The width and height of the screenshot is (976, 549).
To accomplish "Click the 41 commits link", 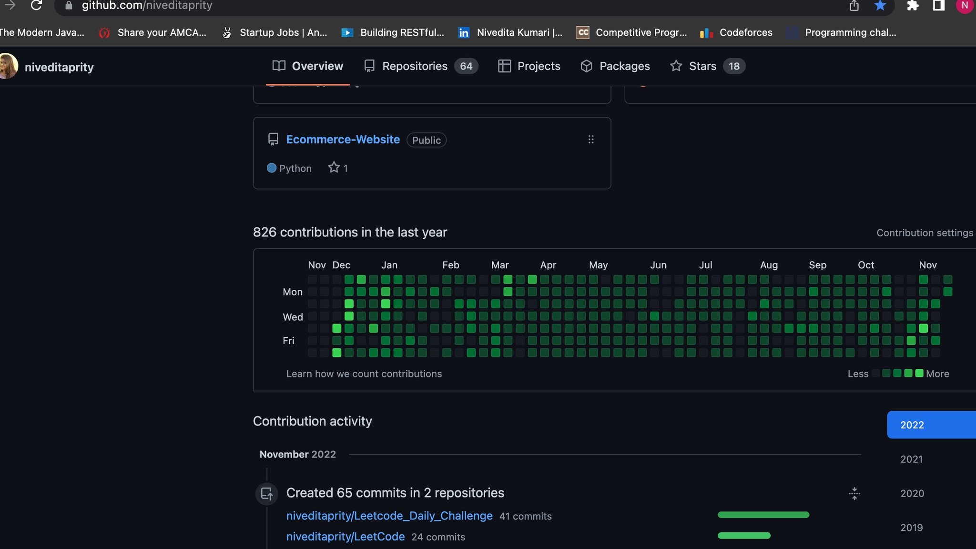I will (x=525, y=516).
